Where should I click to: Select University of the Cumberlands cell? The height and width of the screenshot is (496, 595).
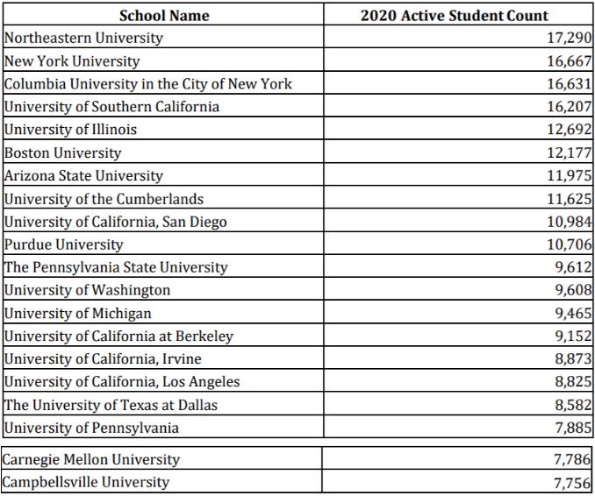[x=104, y=199]
